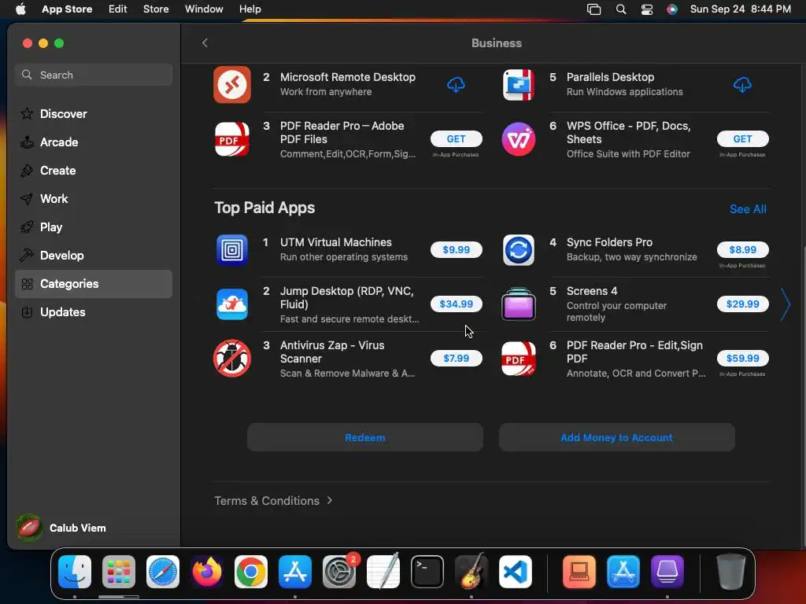
Task: Expand Terms & Conditions
Action: click(x=273, y=501)
